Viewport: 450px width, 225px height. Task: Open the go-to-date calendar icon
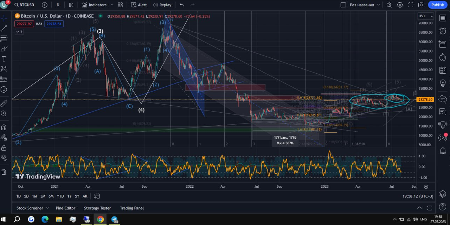click(x=97, y=196)
